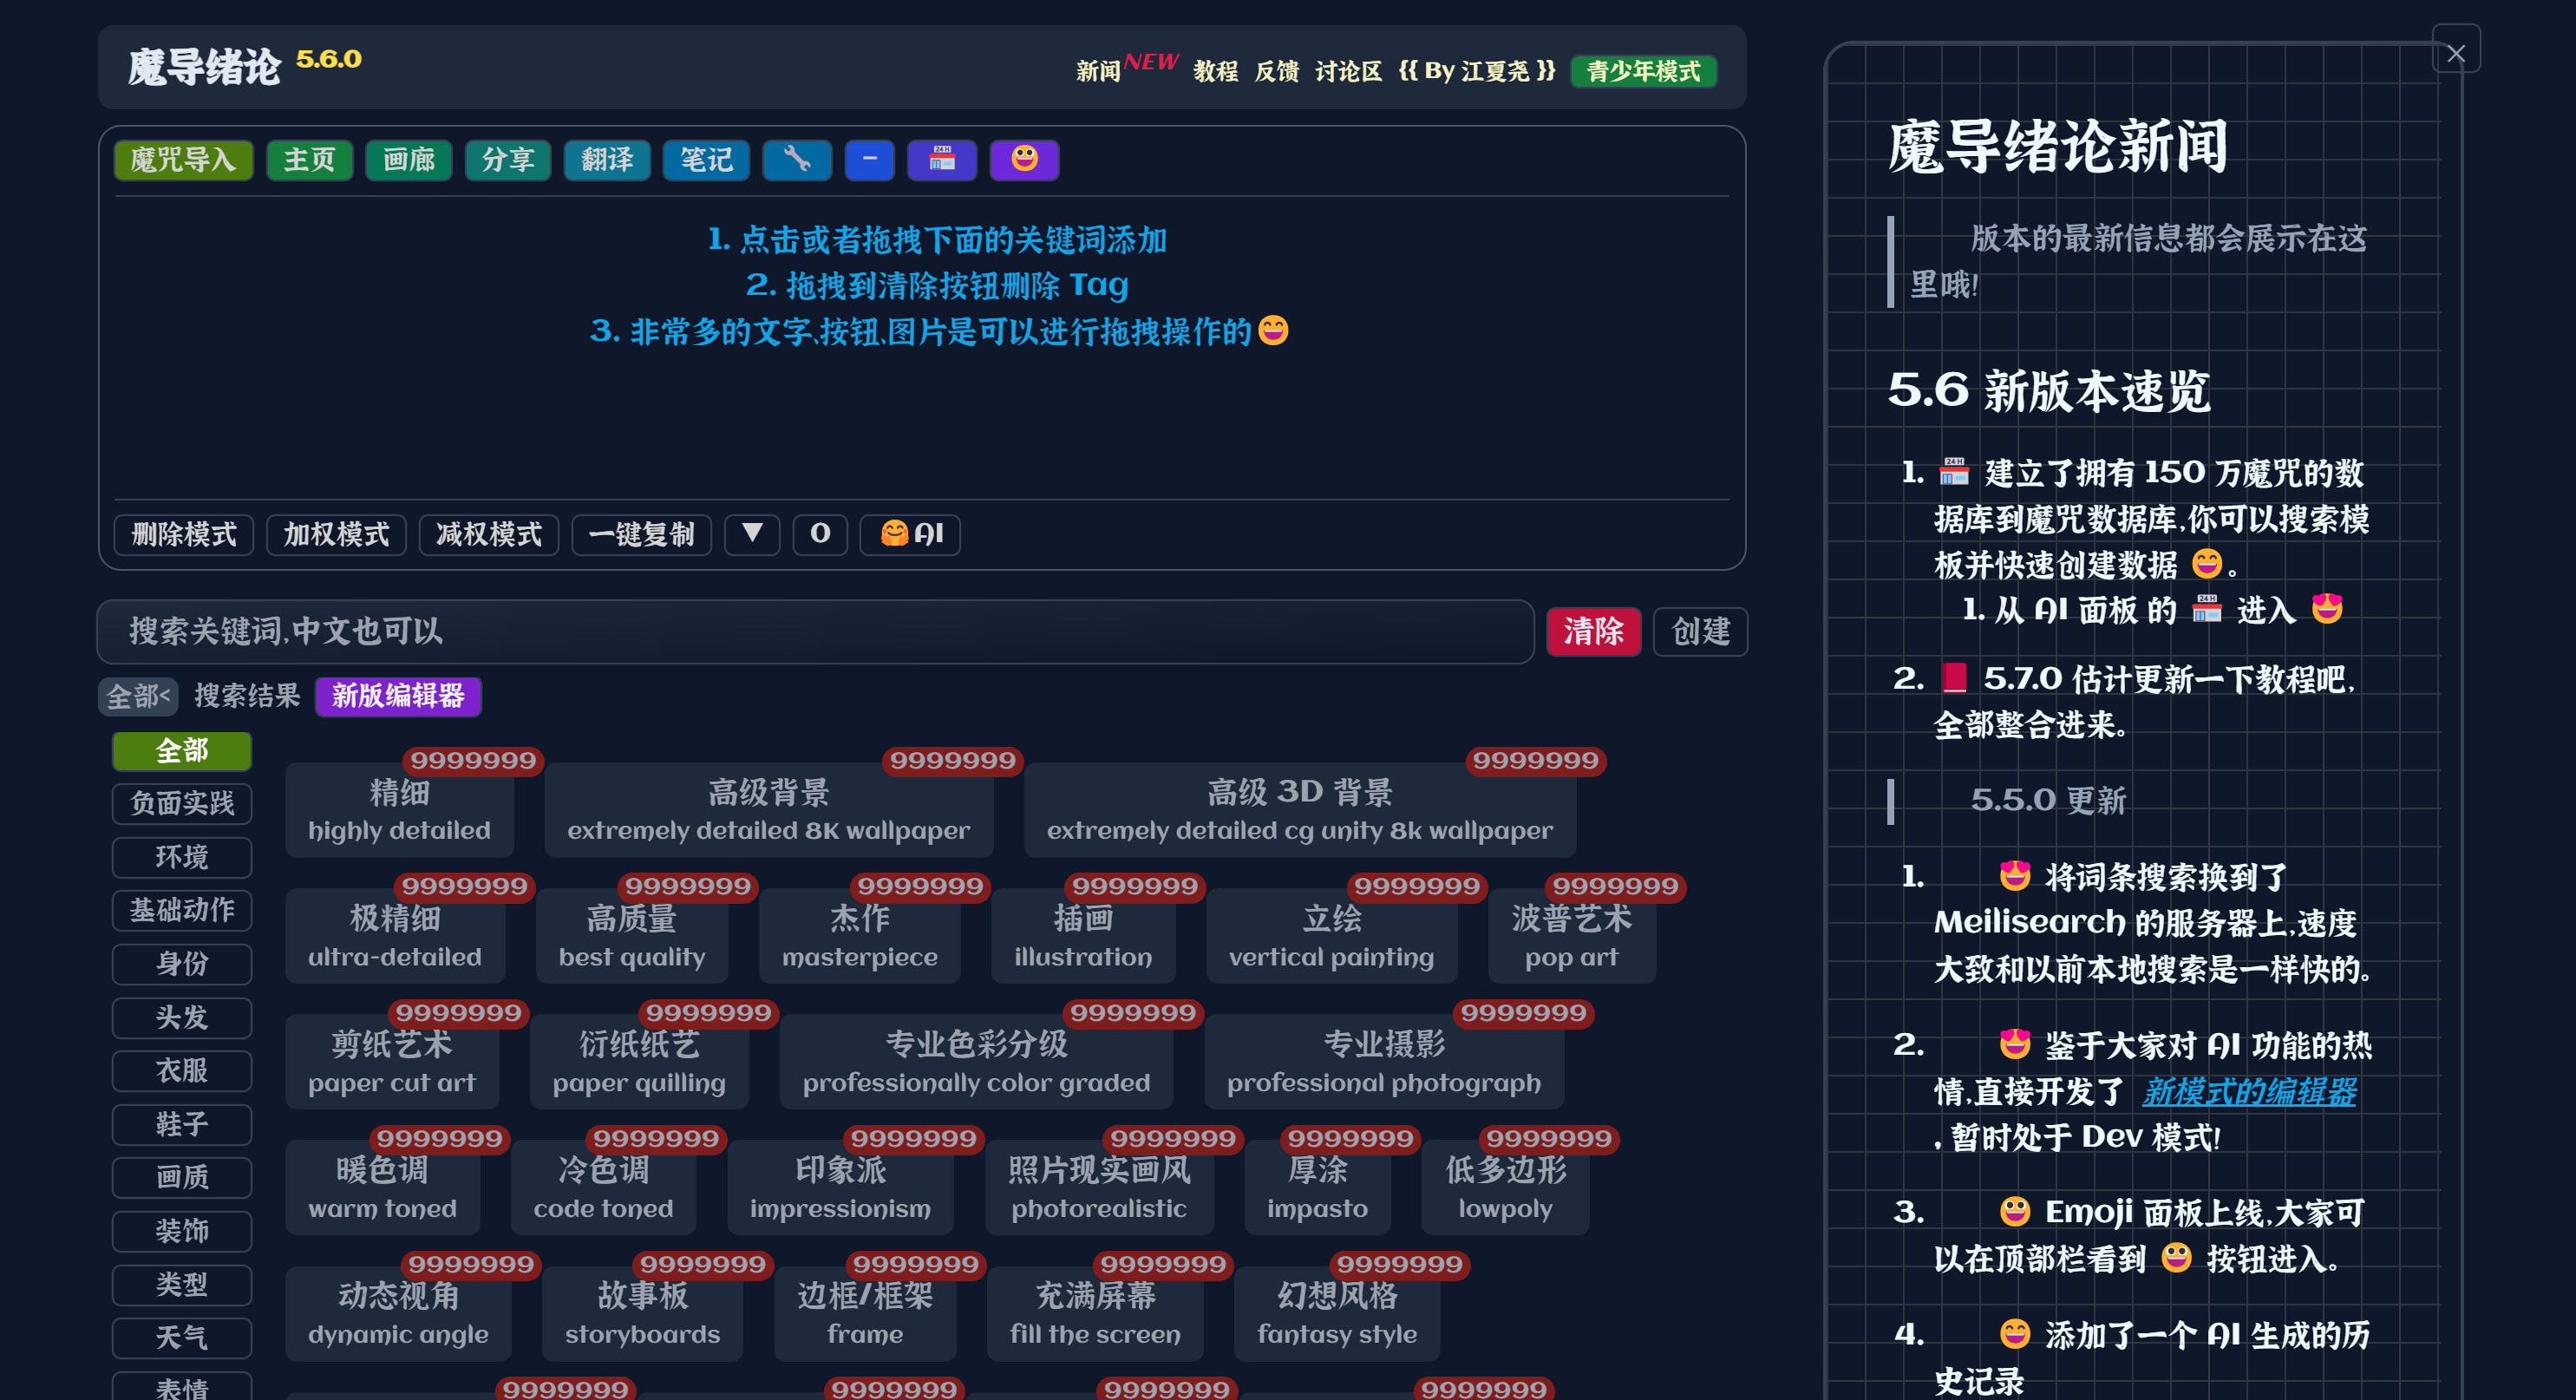Click 魔咒导入 import button
The width and height of the screenshot is (2576, 1400).
point(183,160)
